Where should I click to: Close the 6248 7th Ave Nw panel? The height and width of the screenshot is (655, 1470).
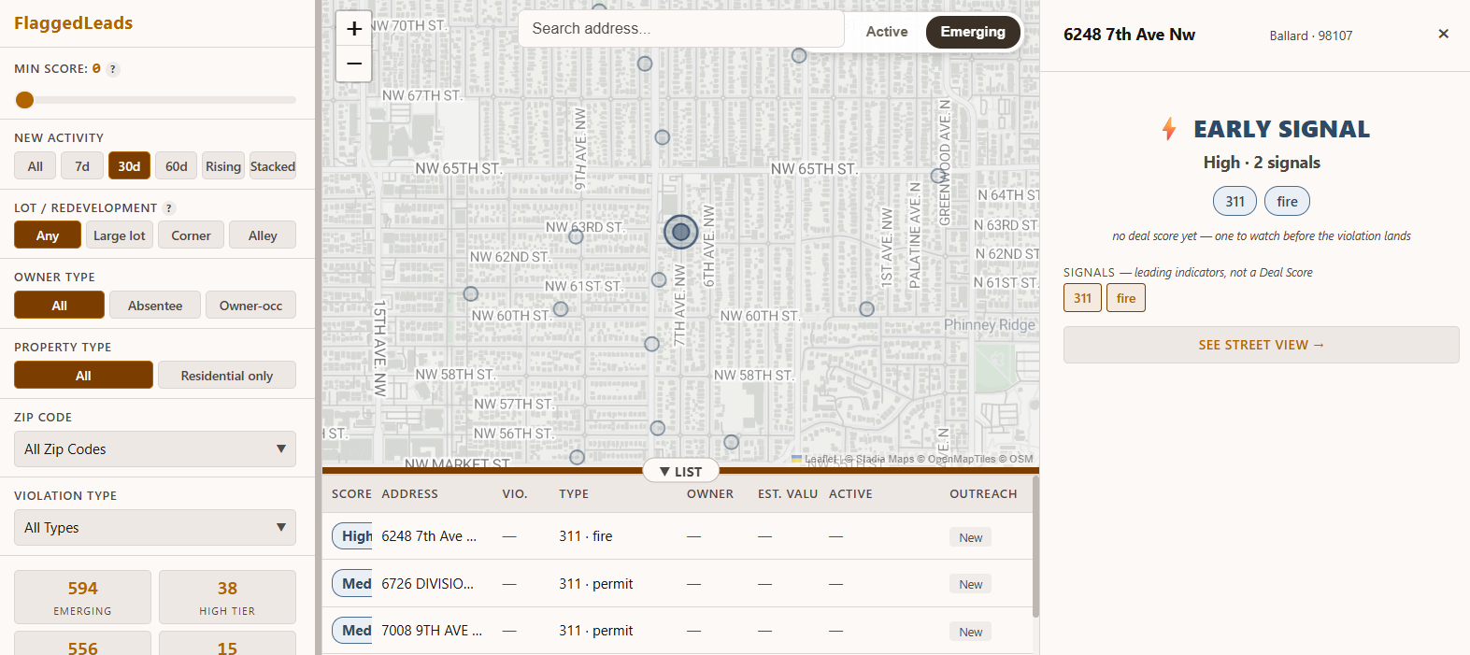pyautogui.click(x=1443, y=35)
